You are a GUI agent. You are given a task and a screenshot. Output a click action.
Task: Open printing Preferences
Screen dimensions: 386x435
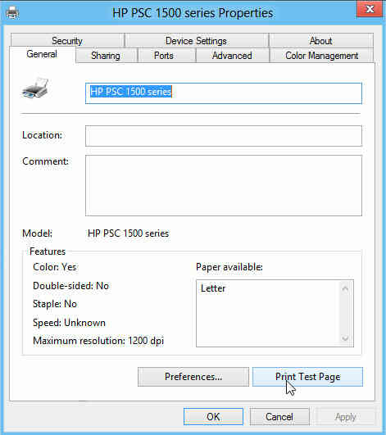click(x=193, y=377)
